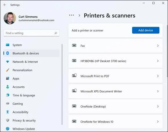Click the Gaming controller icon
The height and width of the screenshot is (132, 168).
[8, 103]
